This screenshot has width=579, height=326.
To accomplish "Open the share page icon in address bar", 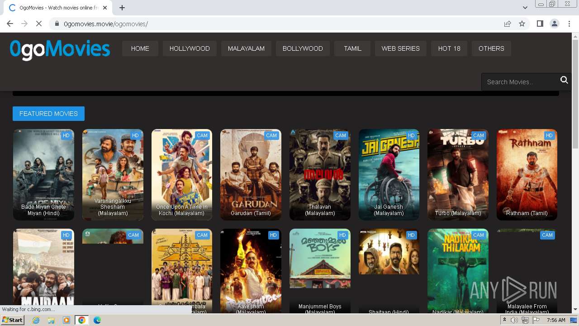I will click(x=508, y=24).
